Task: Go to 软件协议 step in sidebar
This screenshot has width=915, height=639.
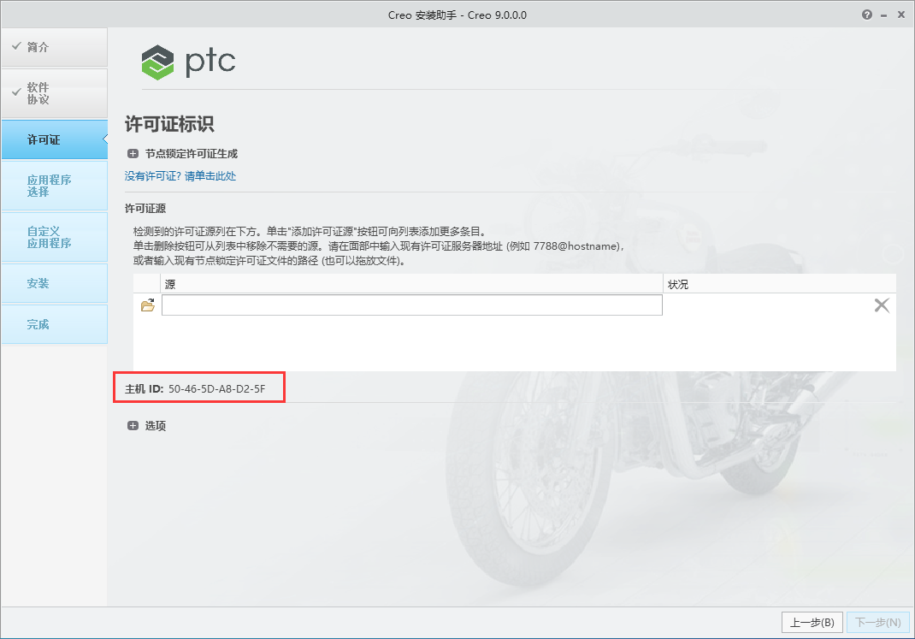Action: [x=54, y=93]
